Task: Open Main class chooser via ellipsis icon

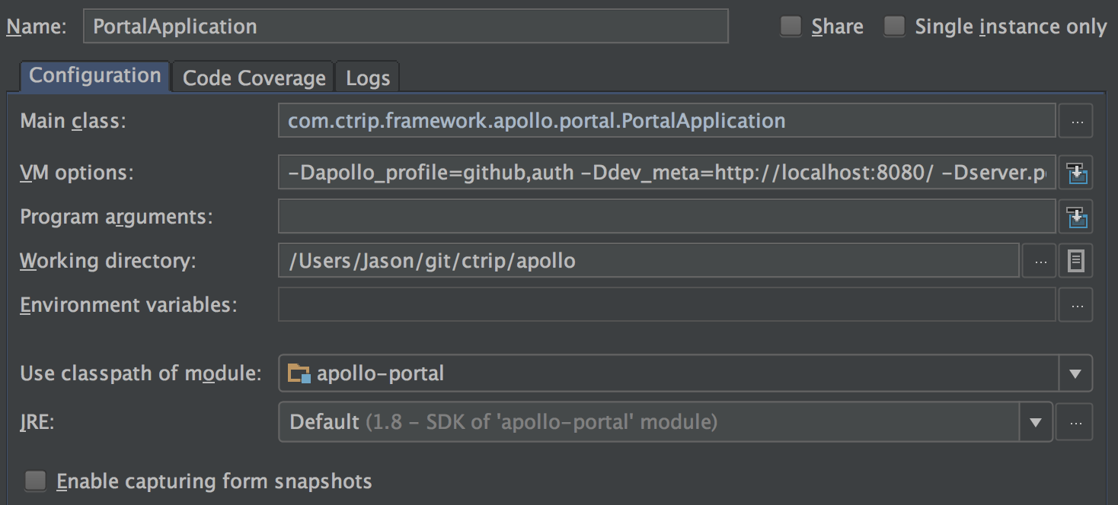Action: (1075, 120)
